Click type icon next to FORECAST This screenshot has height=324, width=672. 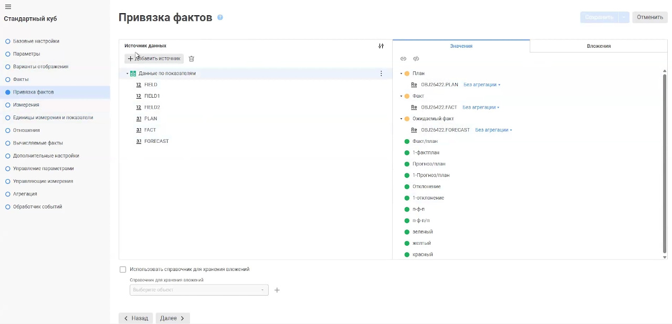tap(139, 141)
